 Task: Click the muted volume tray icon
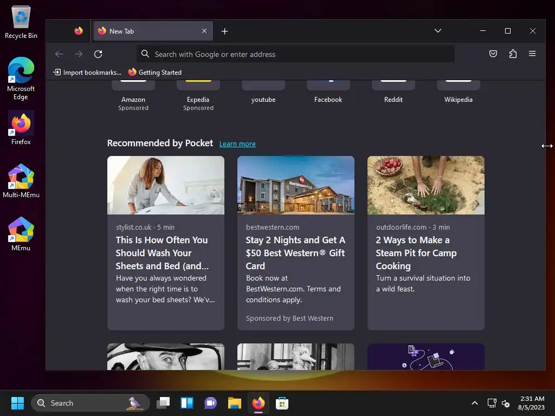pyautogui.click(x=506, y=403)
